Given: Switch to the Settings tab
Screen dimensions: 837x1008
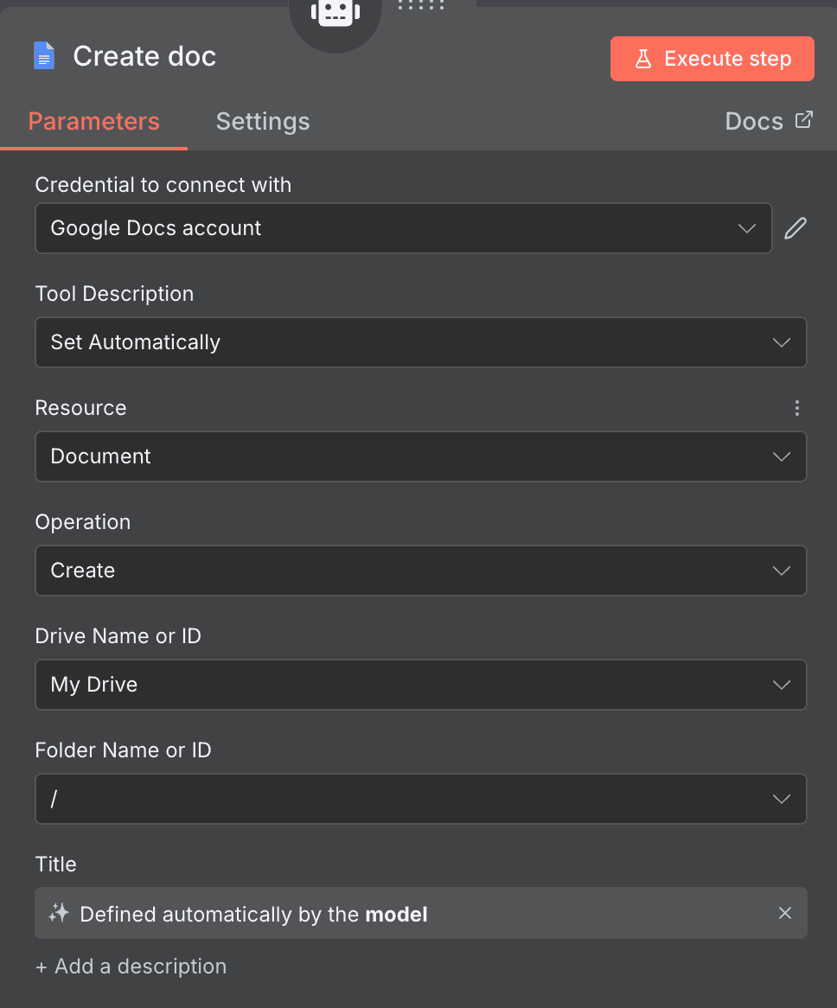Looking at the screenshot, I should (263, 122).
